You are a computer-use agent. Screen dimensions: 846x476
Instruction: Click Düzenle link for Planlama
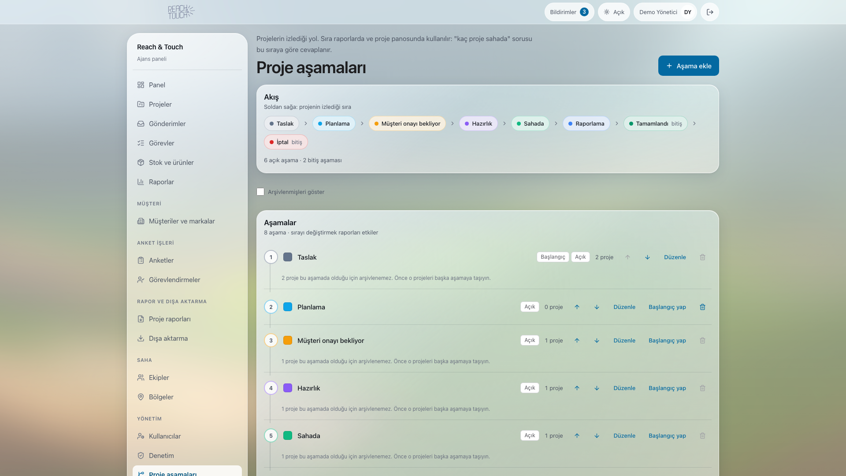(624, 307)
